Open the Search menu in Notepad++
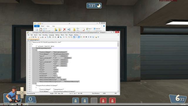 36,35
